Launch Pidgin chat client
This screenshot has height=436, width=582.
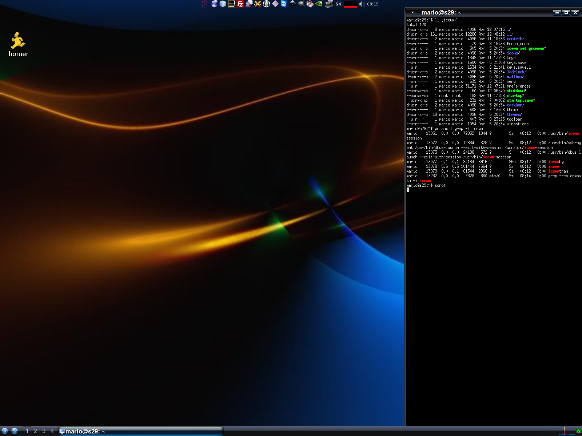point(249,4)
